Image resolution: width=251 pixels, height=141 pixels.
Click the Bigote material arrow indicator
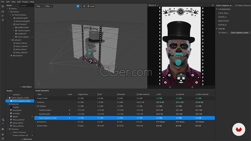coord(32,117)
